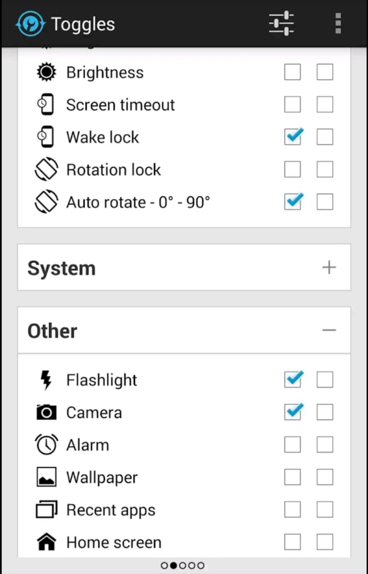368x574 pixels.
Task: Click the Recent apps stacked windows icon
Action: pyautogui.click(x=46, y=510)
